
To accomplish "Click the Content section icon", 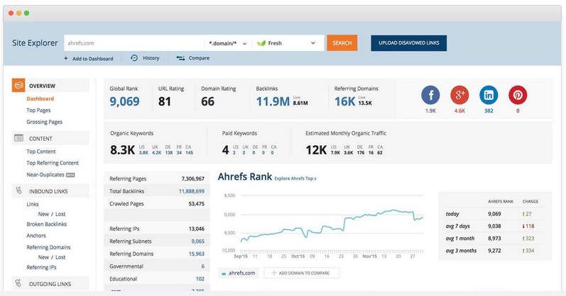I will click(18, 138).
